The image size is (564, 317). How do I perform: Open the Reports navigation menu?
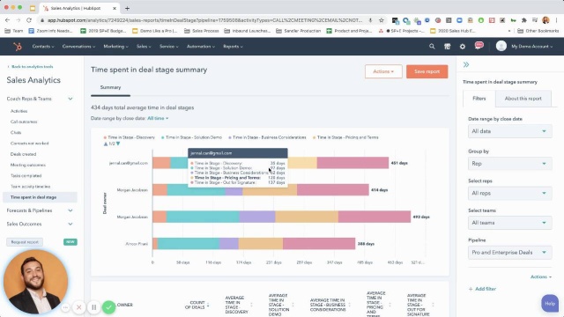(233, 47)
